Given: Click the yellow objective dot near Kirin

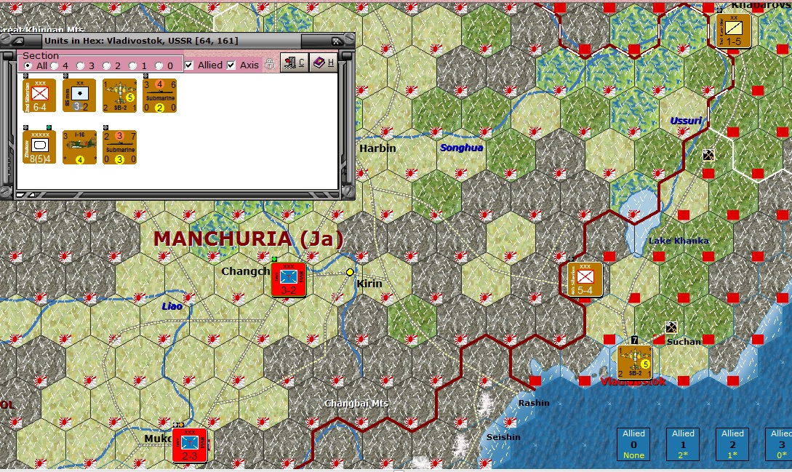Looking at the screenshot, I should tap(350, 273).
